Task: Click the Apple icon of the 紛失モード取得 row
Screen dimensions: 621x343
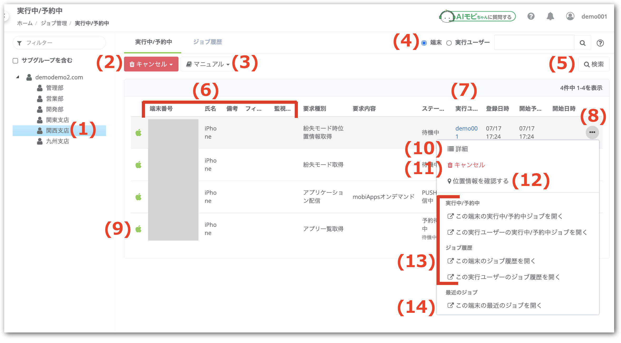Action: click(x=138, y=165)
